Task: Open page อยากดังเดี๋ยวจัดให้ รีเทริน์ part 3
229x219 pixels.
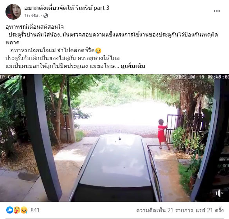Action: (x=67, y=8)
